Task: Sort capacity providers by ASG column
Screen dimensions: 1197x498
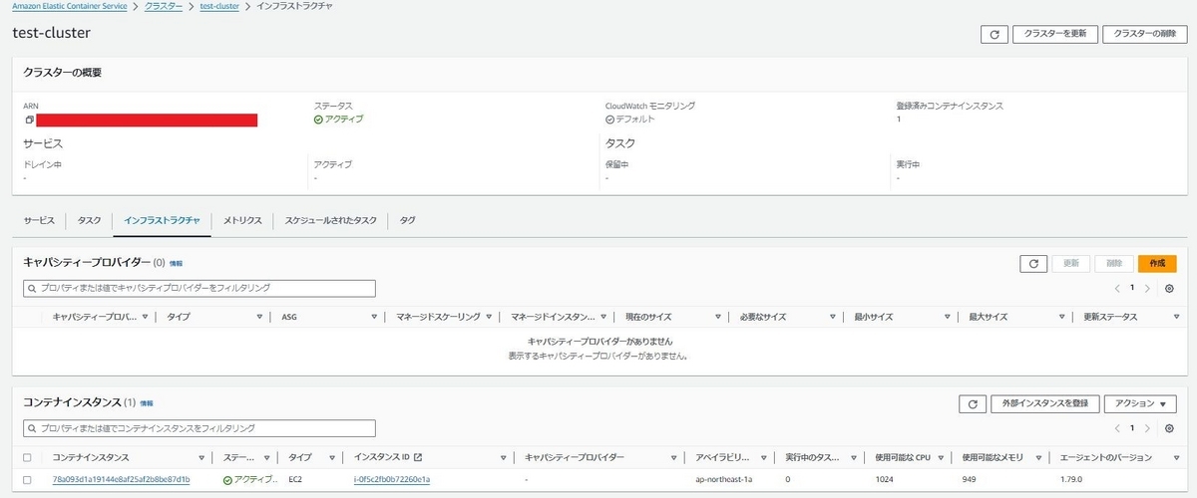Action: coord(374,317)
